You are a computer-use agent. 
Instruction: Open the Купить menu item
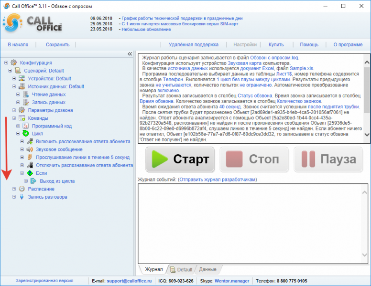point(276,45)
